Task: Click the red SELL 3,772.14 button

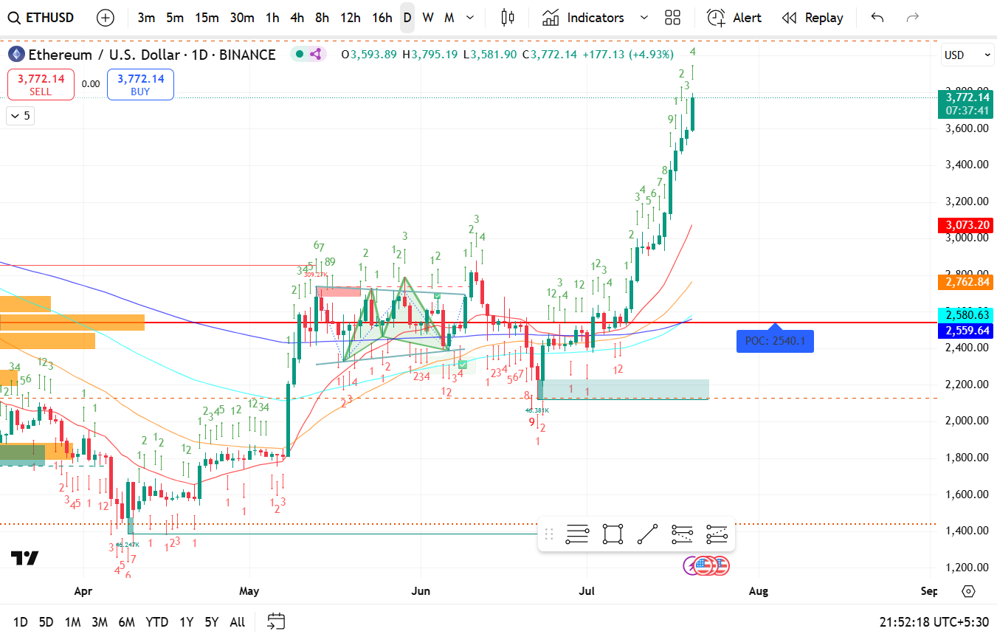Action: point(41,84)
